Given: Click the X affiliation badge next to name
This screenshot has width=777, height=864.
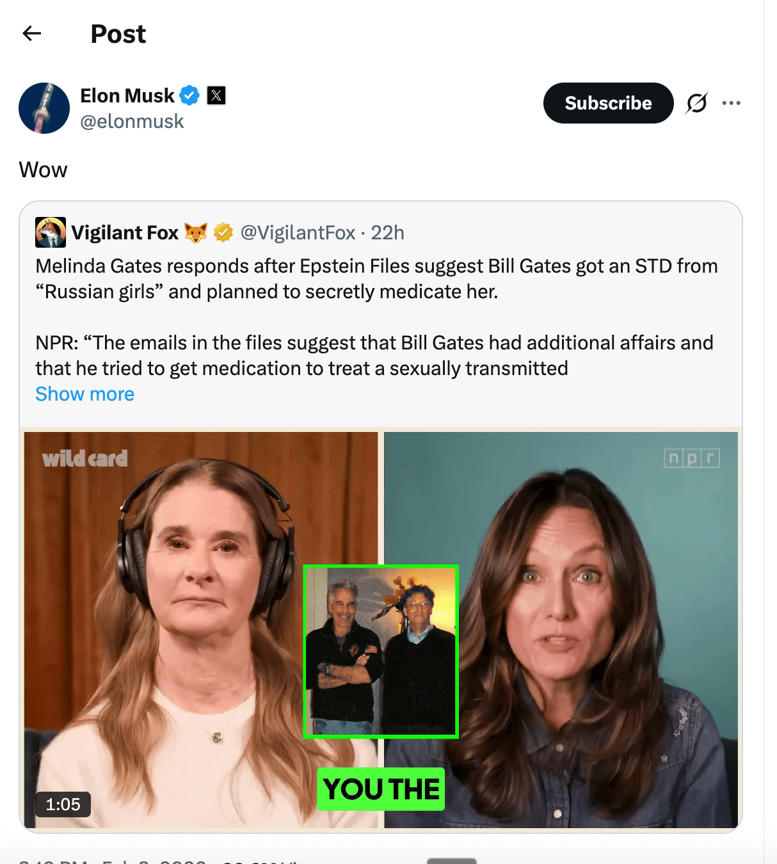Looking at the screenshot, I should [216, 95].
